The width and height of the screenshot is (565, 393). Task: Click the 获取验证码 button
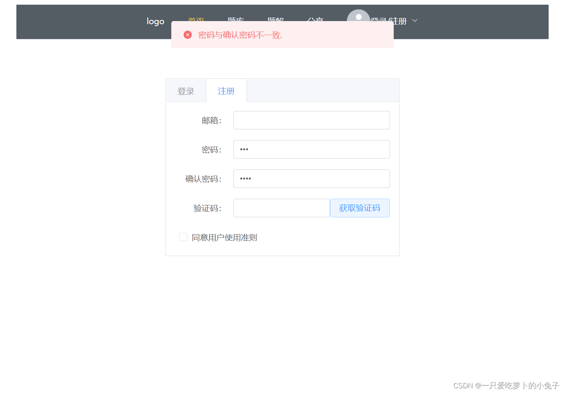pyautogui.click(x=360, y=208)
